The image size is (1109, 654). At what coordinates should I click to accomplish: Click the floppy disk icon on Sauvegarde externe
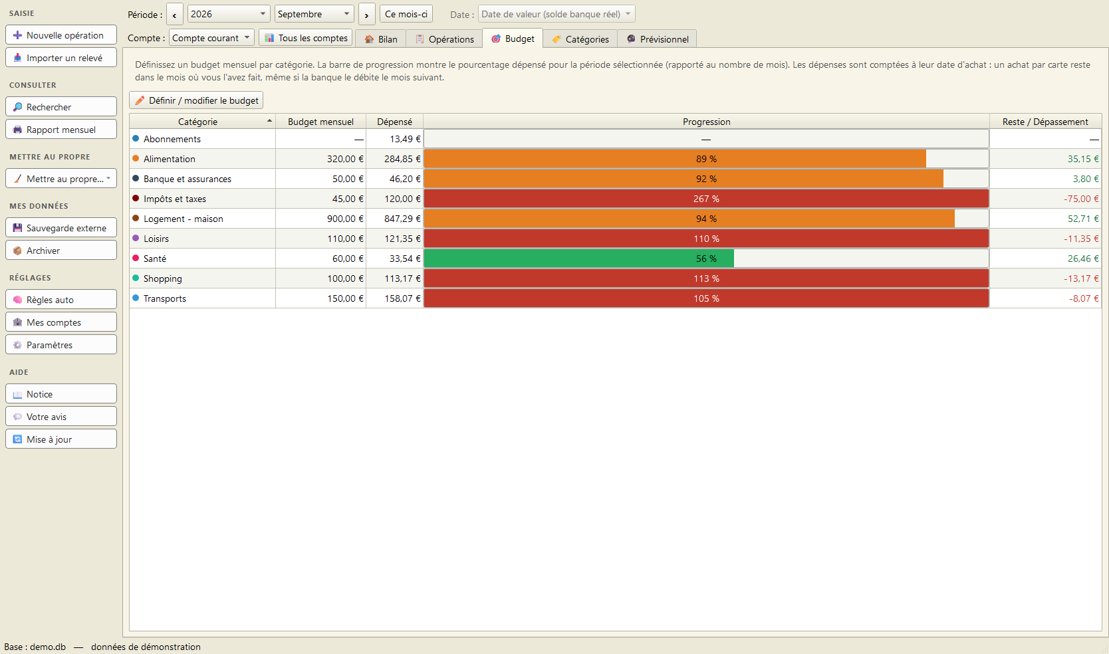click(17, 228)
